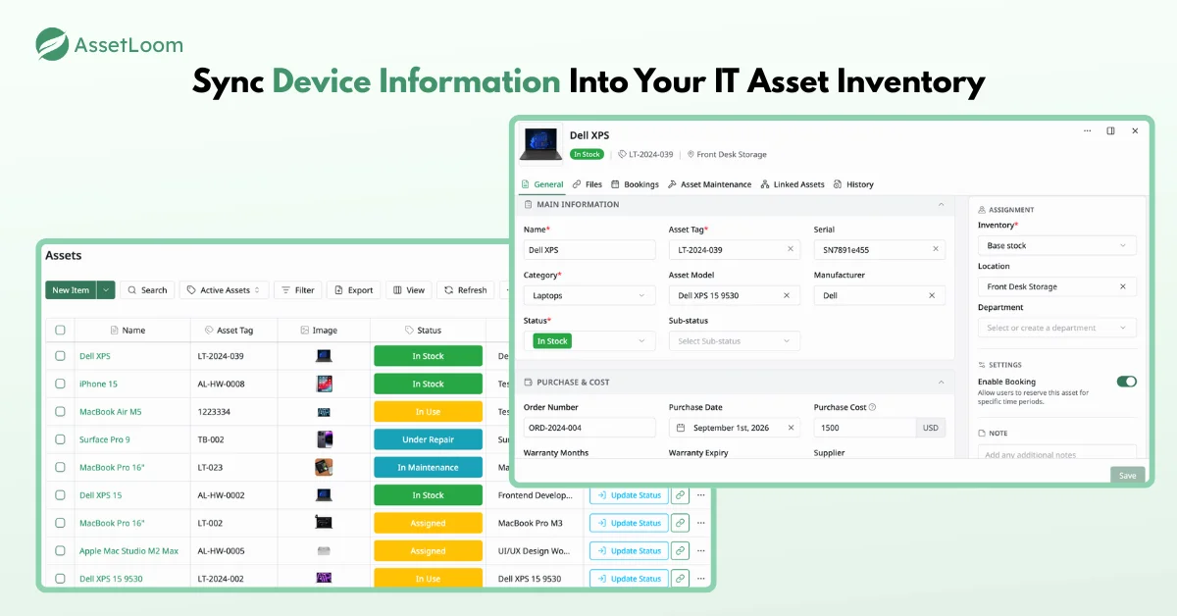Switch to the Asset Maintenance tab
Viewport: 1177px width, 616px height.
(709, 184)
